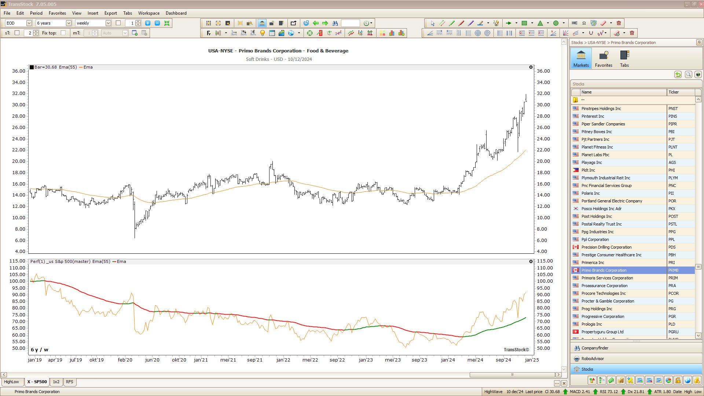Viewport: 704px width, 396px height.
Task: Click the omega symbol tool
Action: [x=584, y=23]
